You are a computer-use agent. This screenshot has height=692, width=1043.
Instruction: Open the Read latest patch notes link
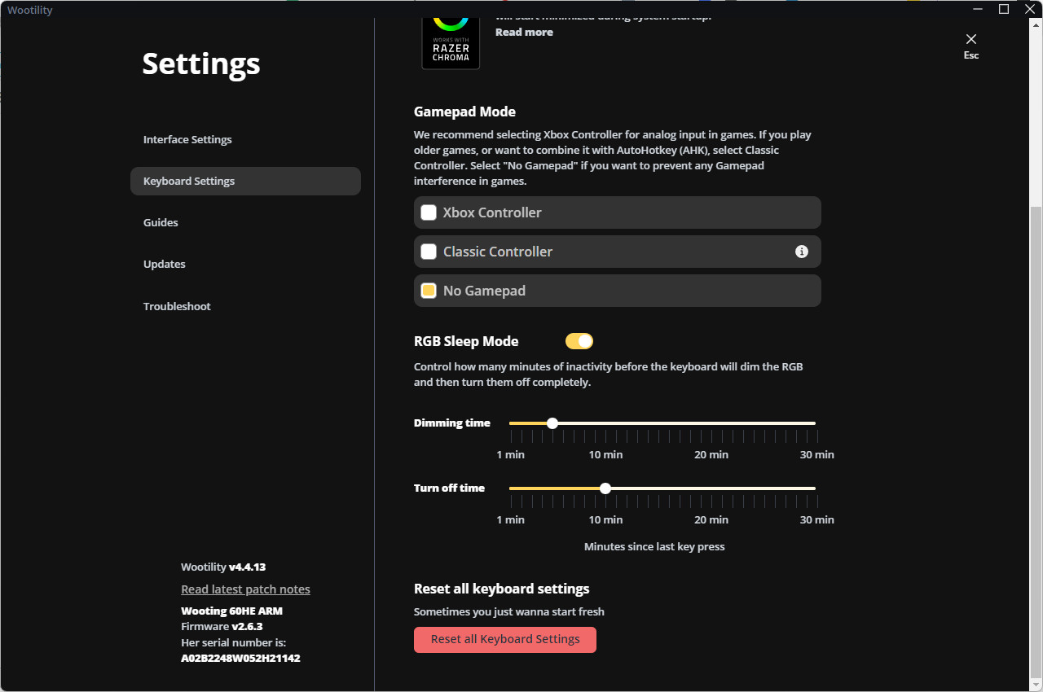[245, 589]
